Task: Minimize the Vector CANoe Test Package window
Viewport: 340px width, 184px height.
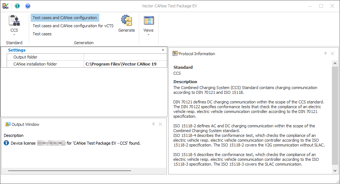Action: 310,6
